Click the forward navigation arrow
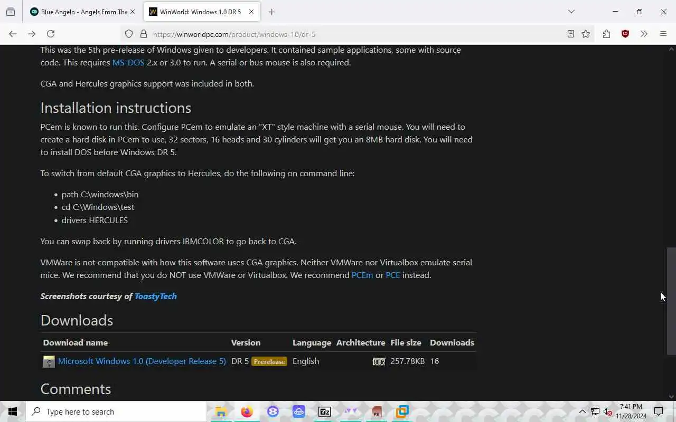The height and width of the screenshot is (422, 676). [x=32, y=34]
